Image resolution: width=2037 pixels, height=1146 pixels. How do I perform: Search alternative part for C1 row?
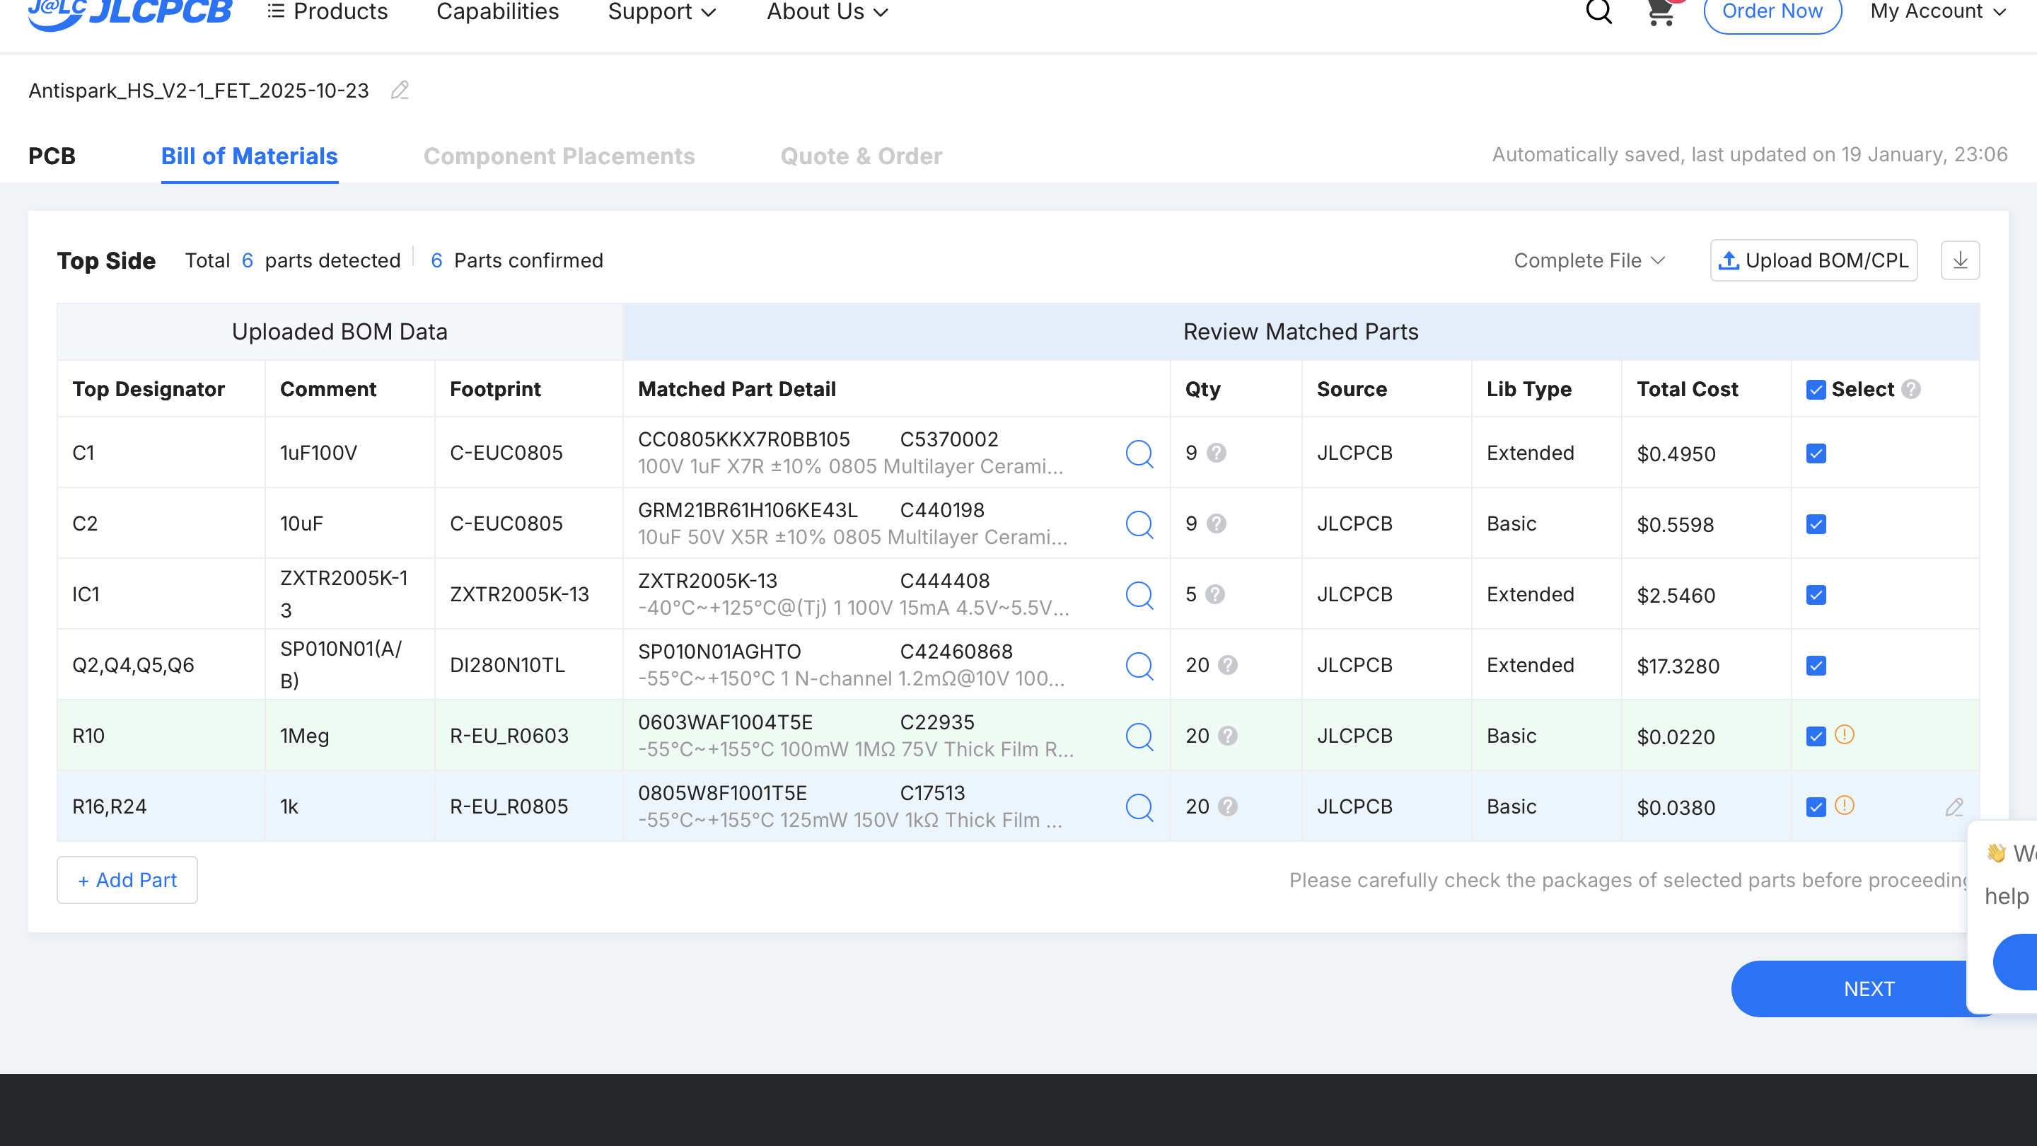click(1139, 453)
